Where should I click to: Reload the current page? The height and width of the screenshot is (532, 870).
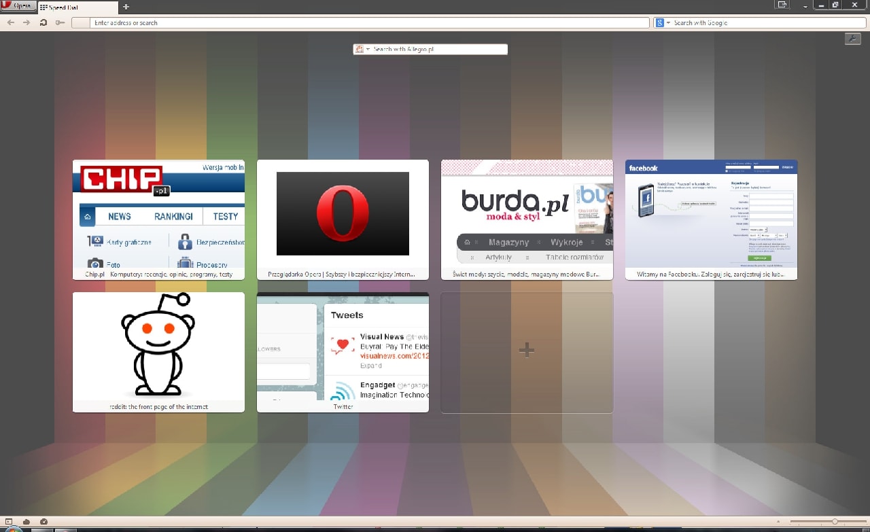tap(43, 22)
